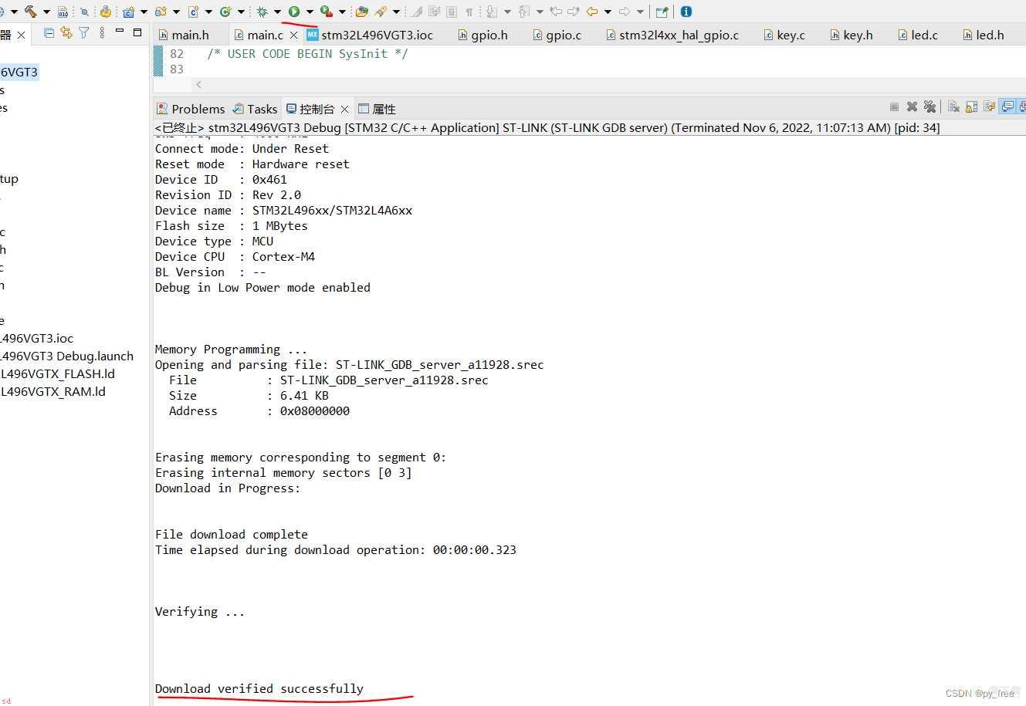Click the blue Information Center icon
The width and height of the screenshot is (1026, 706).
click(686, 12)
